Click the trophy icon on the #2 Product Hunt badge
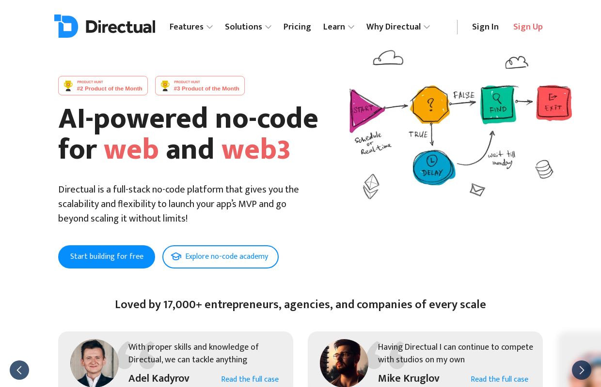Viewport: 601px width, 387px height. [x=68, y=85]
